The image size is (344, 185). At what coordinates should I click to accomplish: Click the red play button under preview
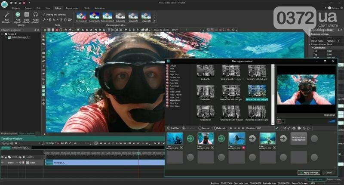(x=279, y=121)
